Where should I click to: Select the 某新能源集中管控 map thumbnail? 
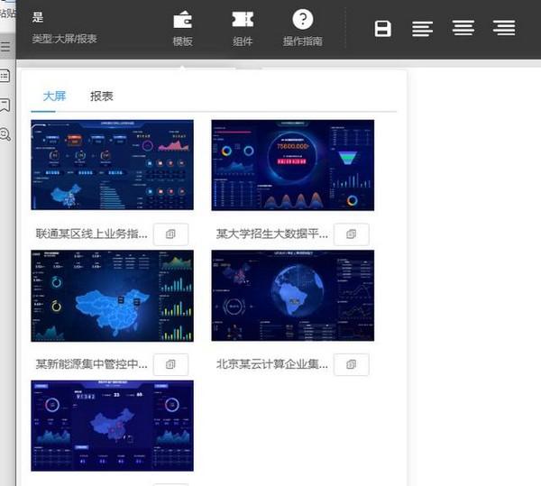pos(112,296)
